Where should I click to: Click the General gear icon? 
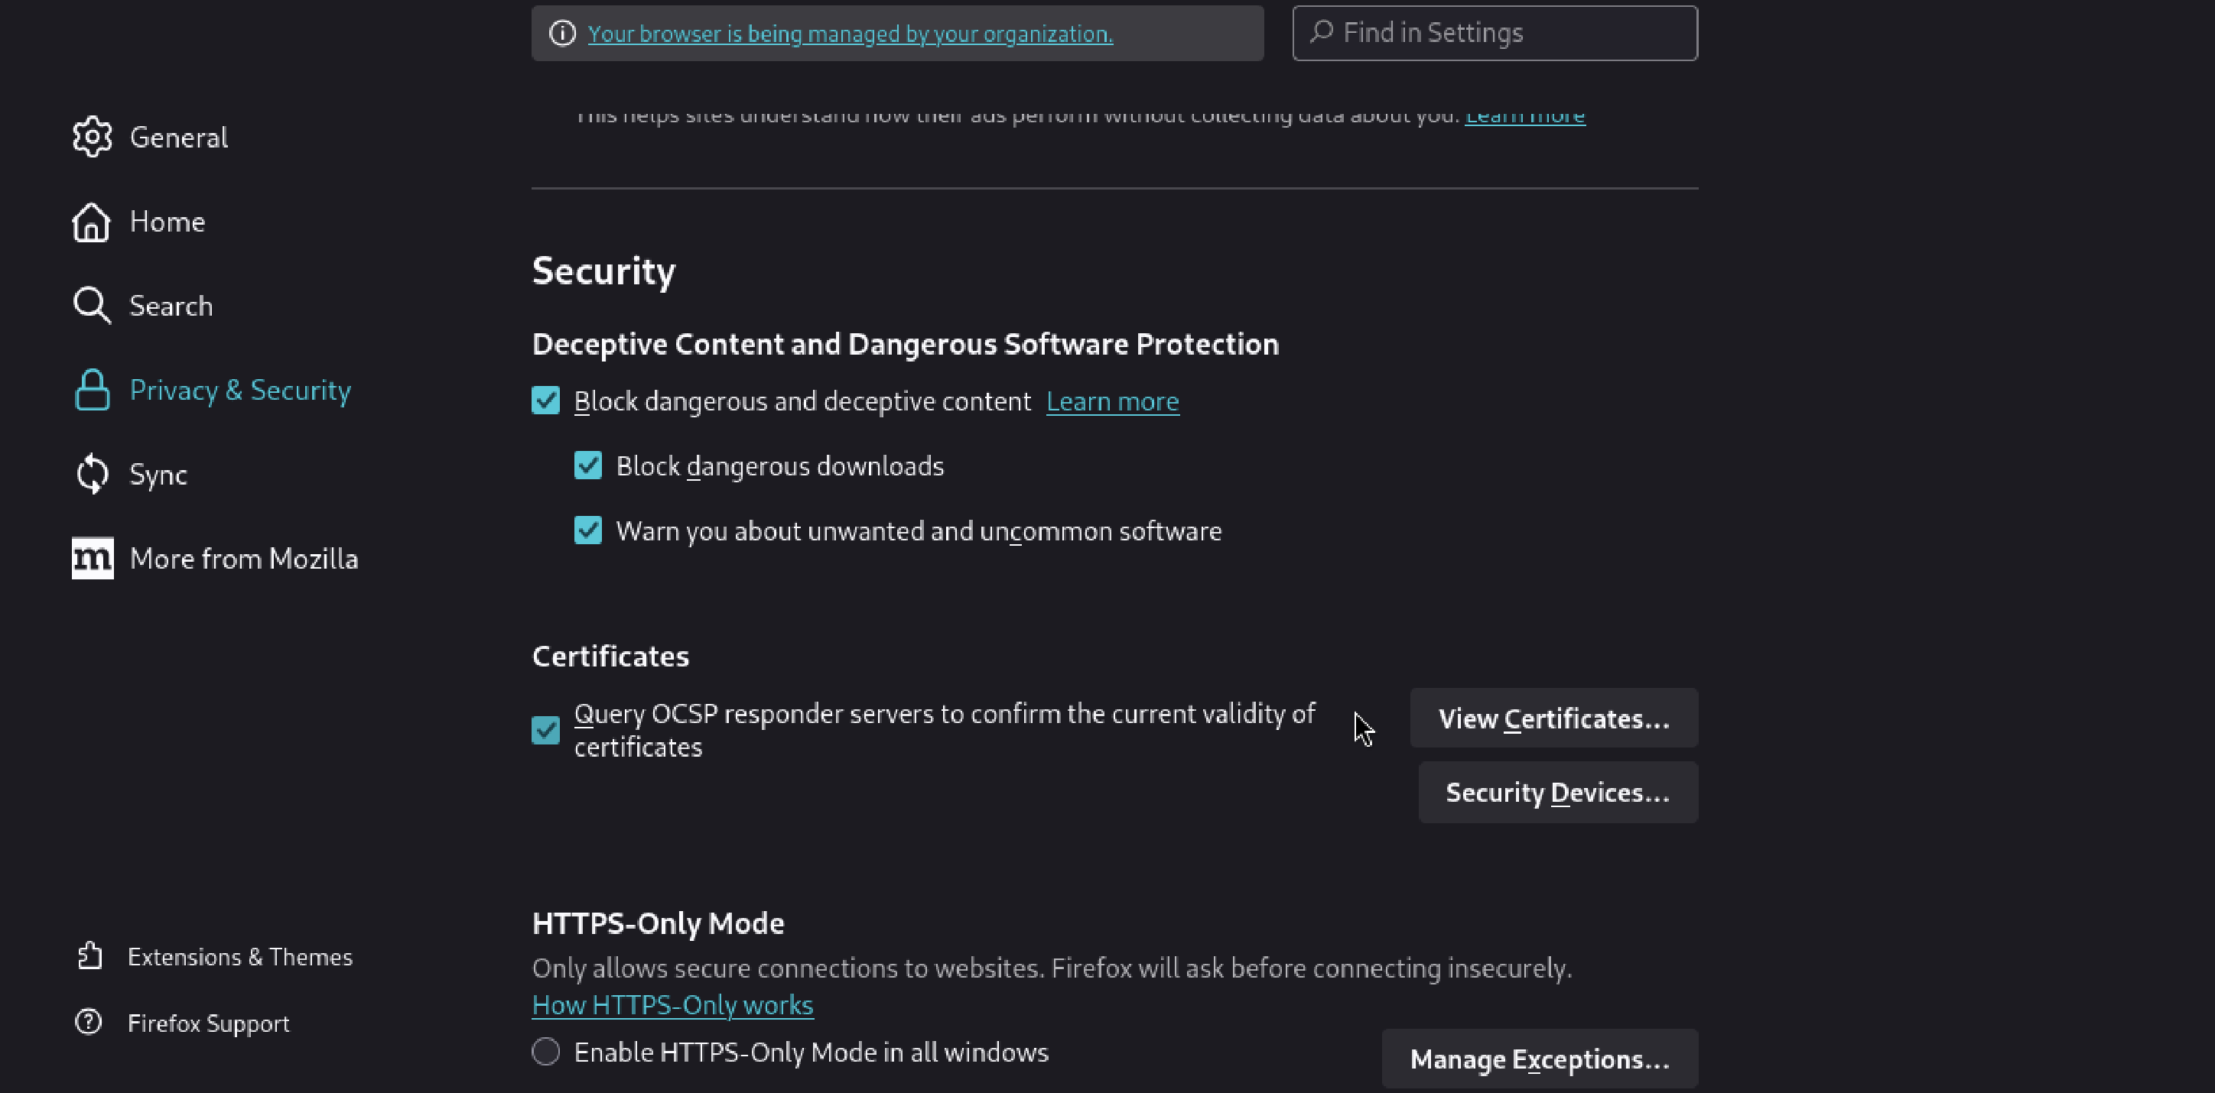[92, 137]
